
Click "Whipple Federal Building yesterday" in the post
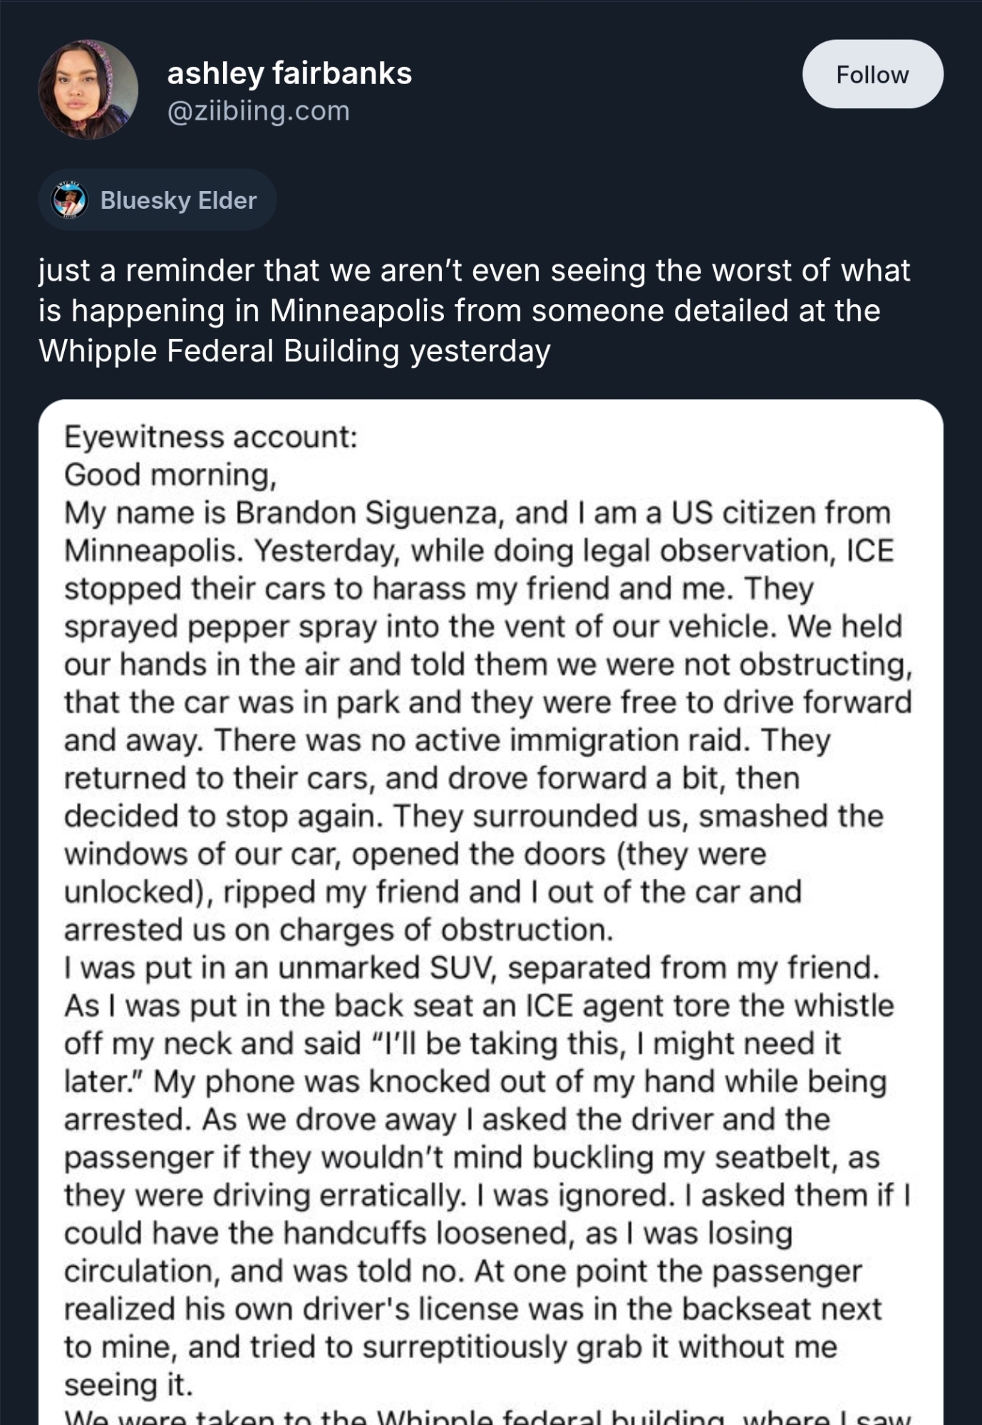[x=294, y=351]
